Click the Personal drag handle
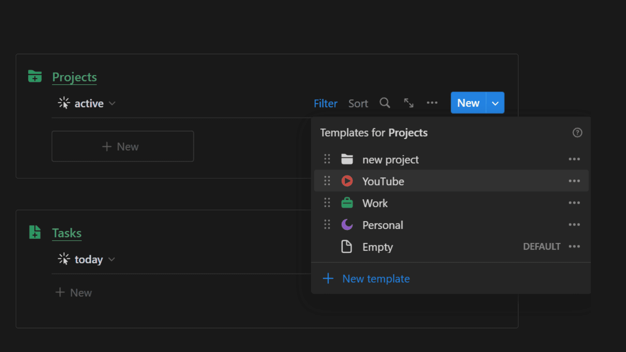Screen dimensions: 626x352 [x=327, y=225]
